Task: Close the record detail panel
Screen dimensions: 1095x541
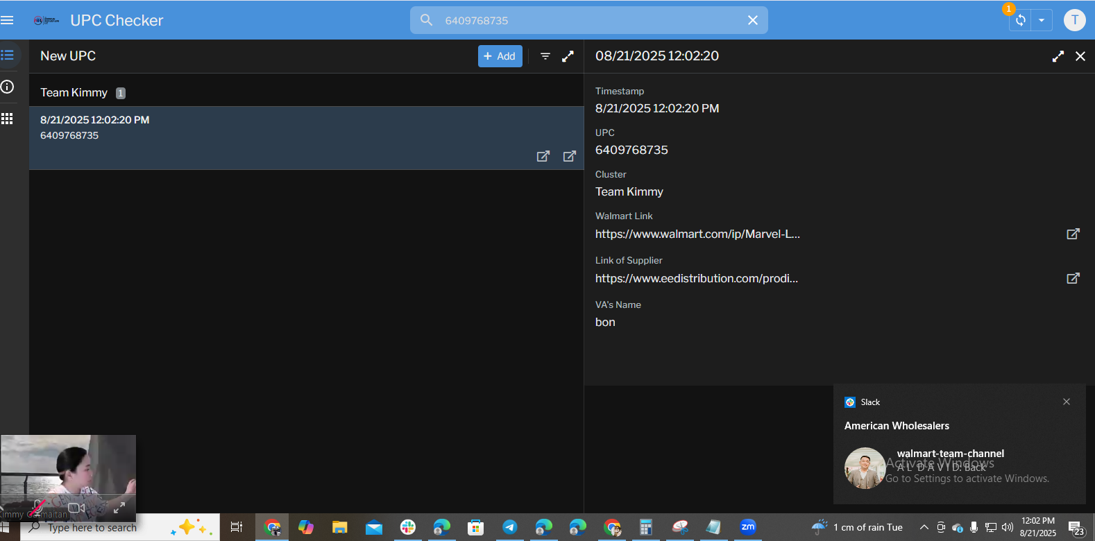Action: tap(1080, 56)
